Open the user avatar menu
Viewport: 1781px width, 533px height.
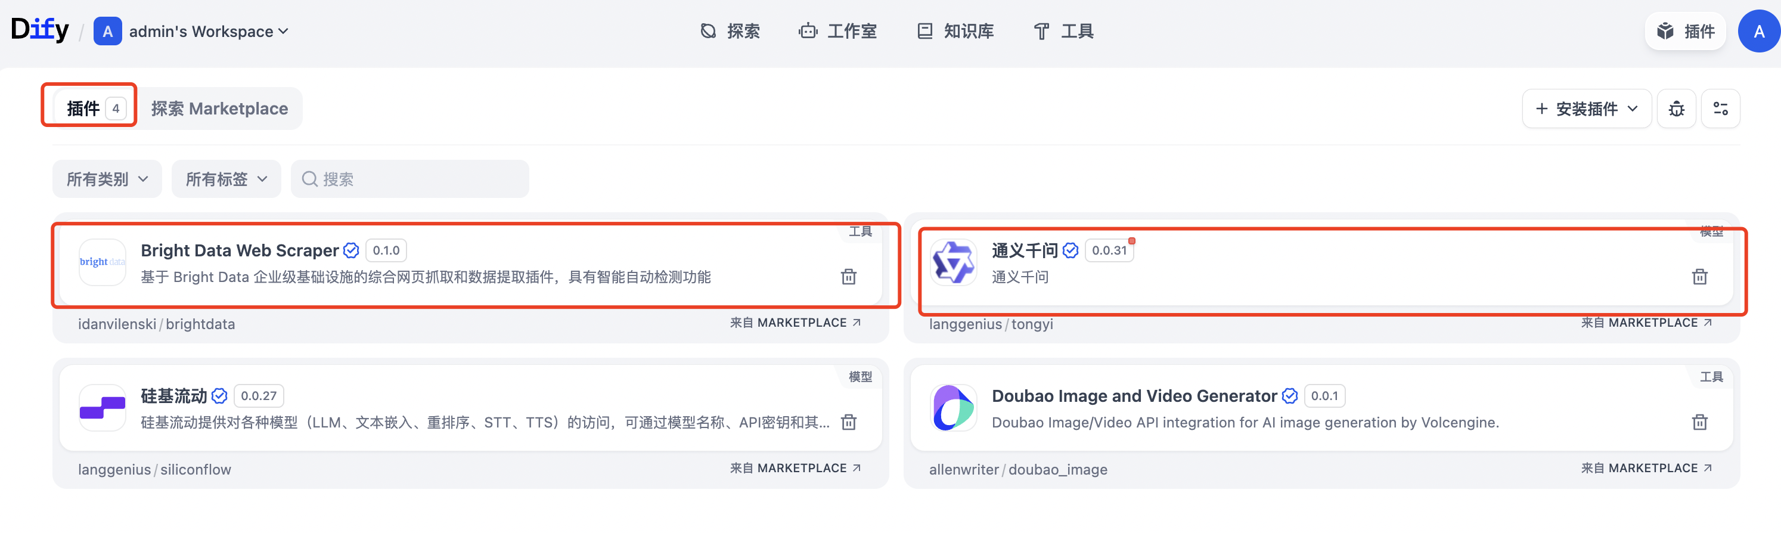coord(1760,31)
